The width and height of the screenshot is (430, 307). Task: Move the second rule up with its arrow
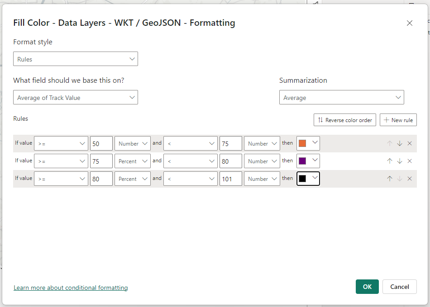point(389,161)
